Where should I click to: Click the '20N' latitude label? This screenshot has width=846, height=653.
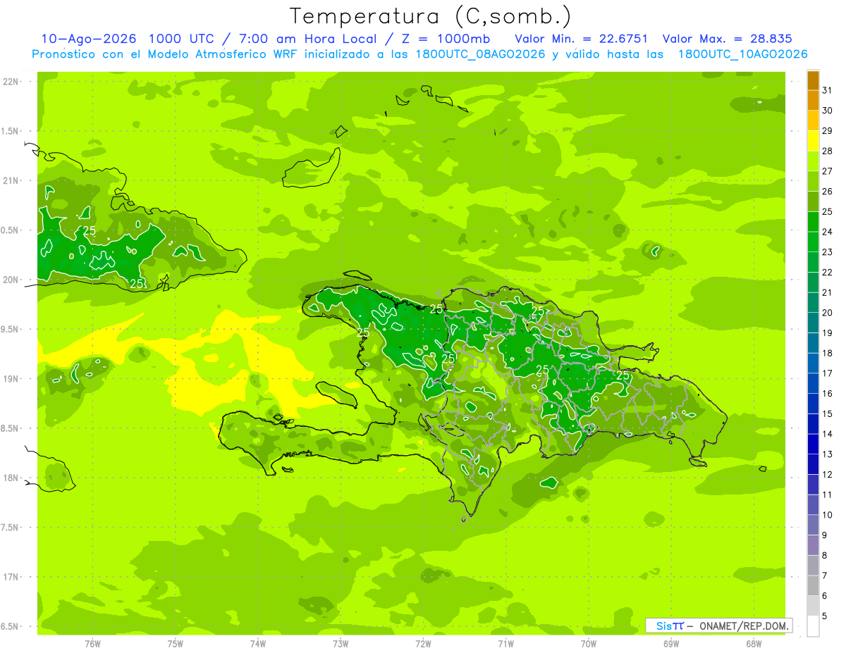[12, 280]
